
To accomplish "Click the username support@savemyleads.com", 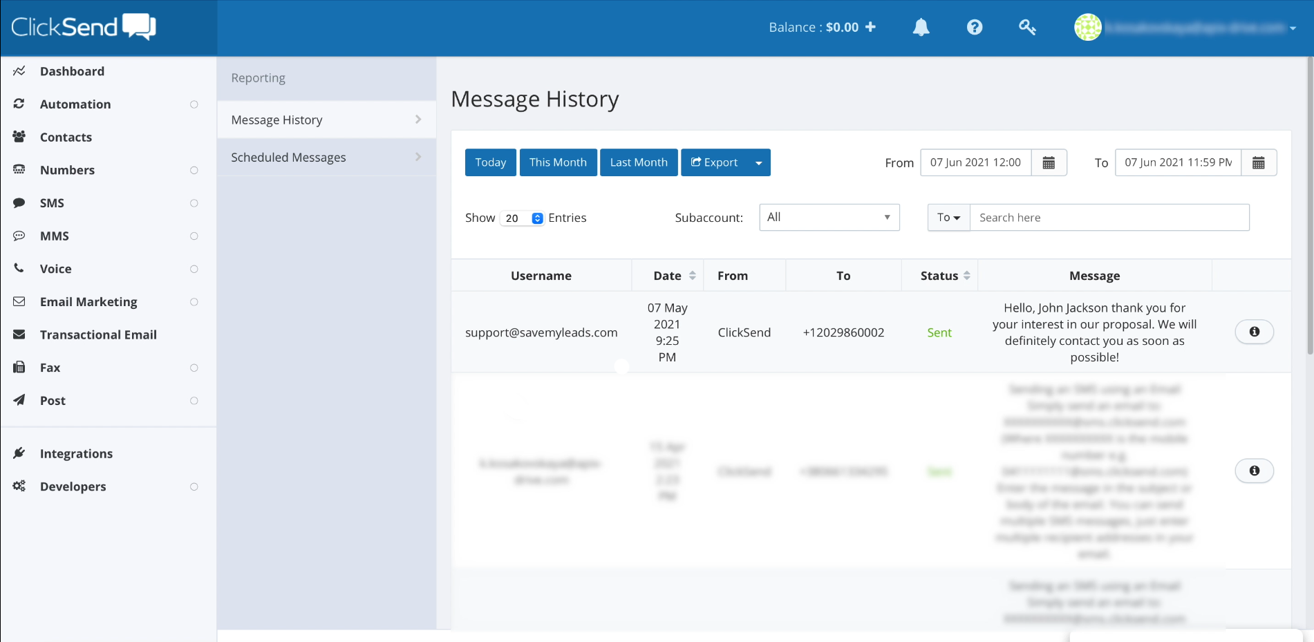I will tap(541, 332).
